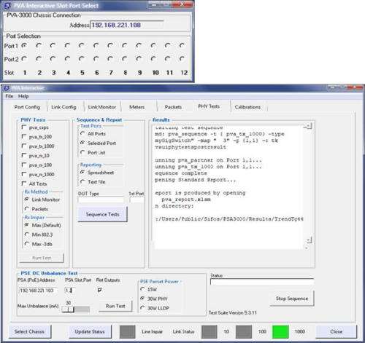The width and height of the screenshot is (365, 343).
Task: Click the gray 10 link status indicator
Action: (210, 331)
